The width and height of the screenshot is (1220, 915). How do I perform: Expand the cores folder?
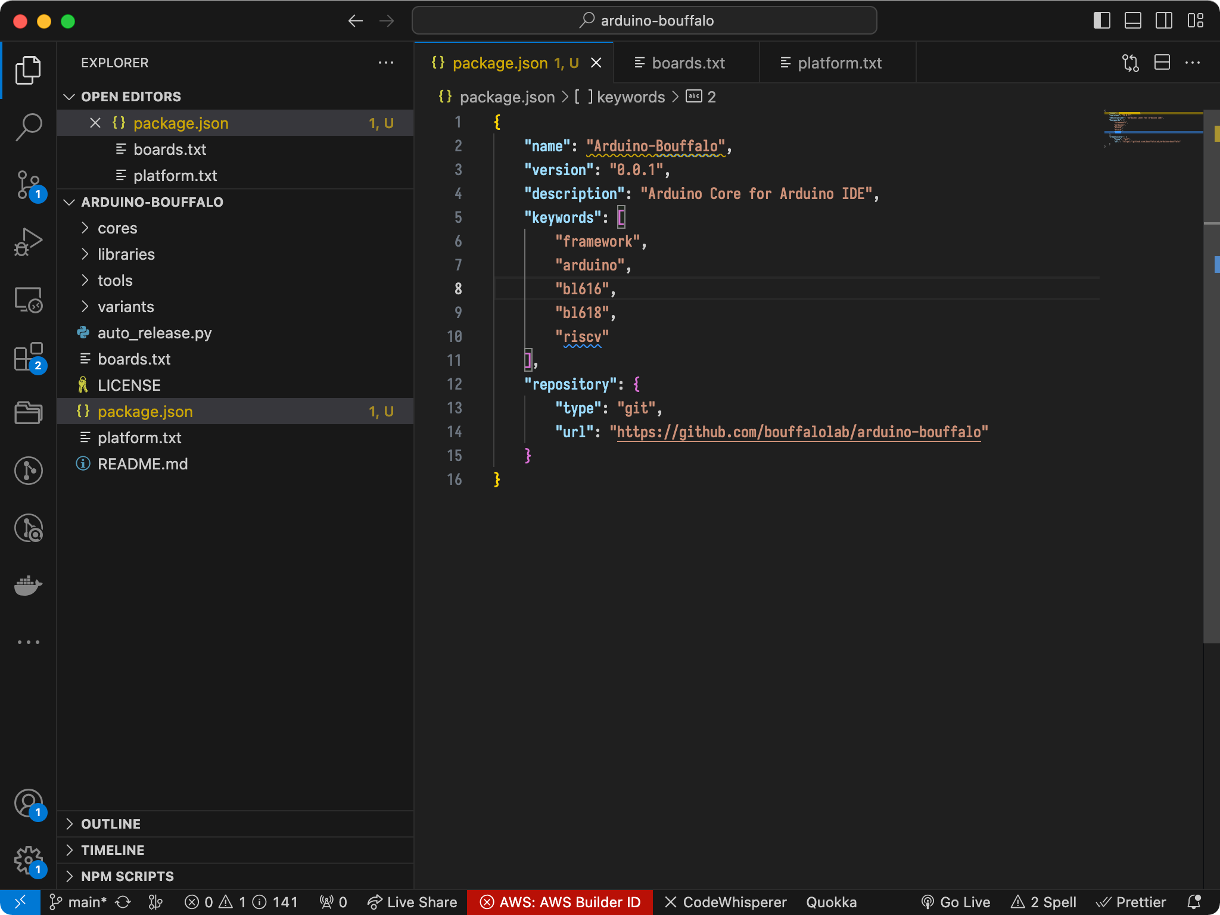(x=235, y=228)
